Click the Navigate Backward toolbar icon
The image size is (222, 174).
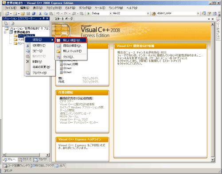coord(74,13)
